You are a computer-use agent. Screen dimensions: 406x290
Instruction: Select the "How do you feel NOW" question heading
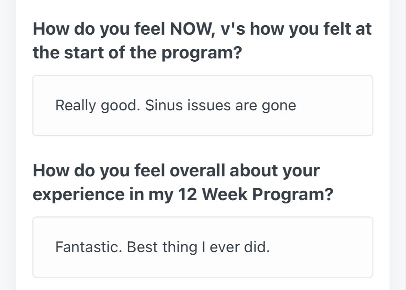(x=202, y=29)
